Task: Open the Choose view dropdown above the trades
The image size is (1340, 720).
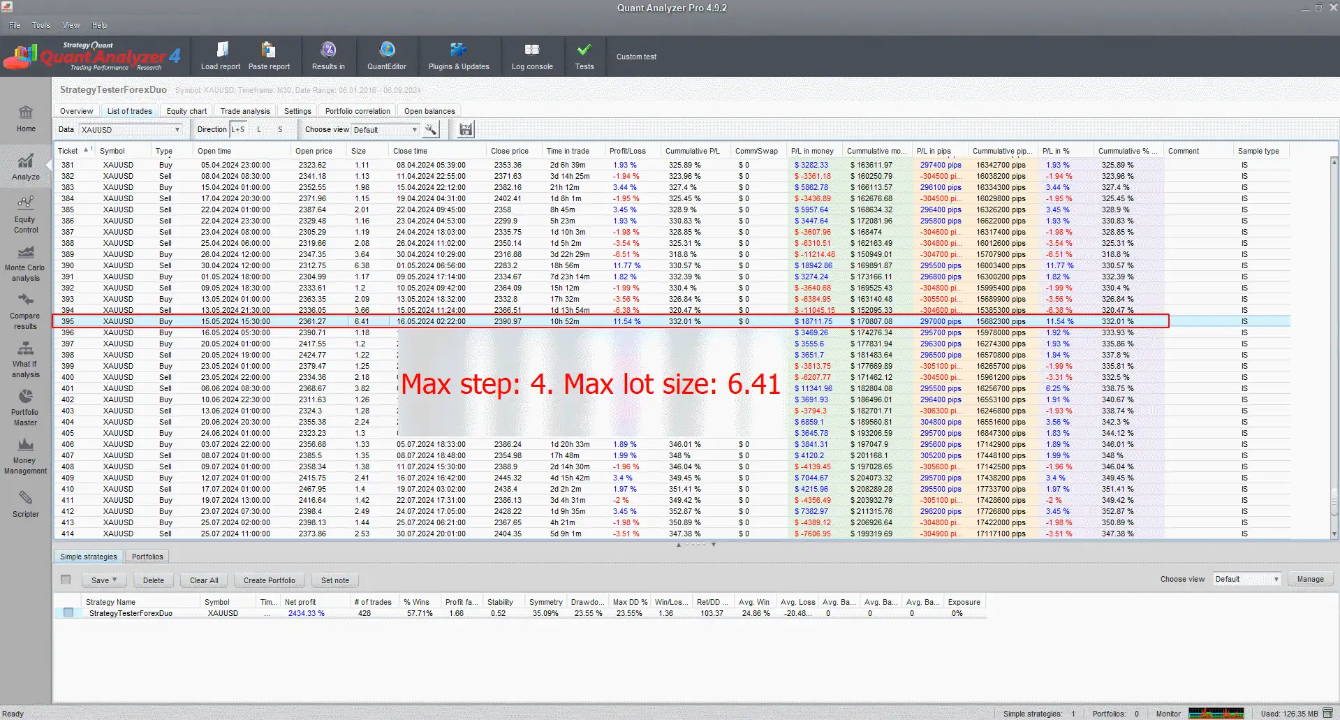Action: (x=414, y=129)
